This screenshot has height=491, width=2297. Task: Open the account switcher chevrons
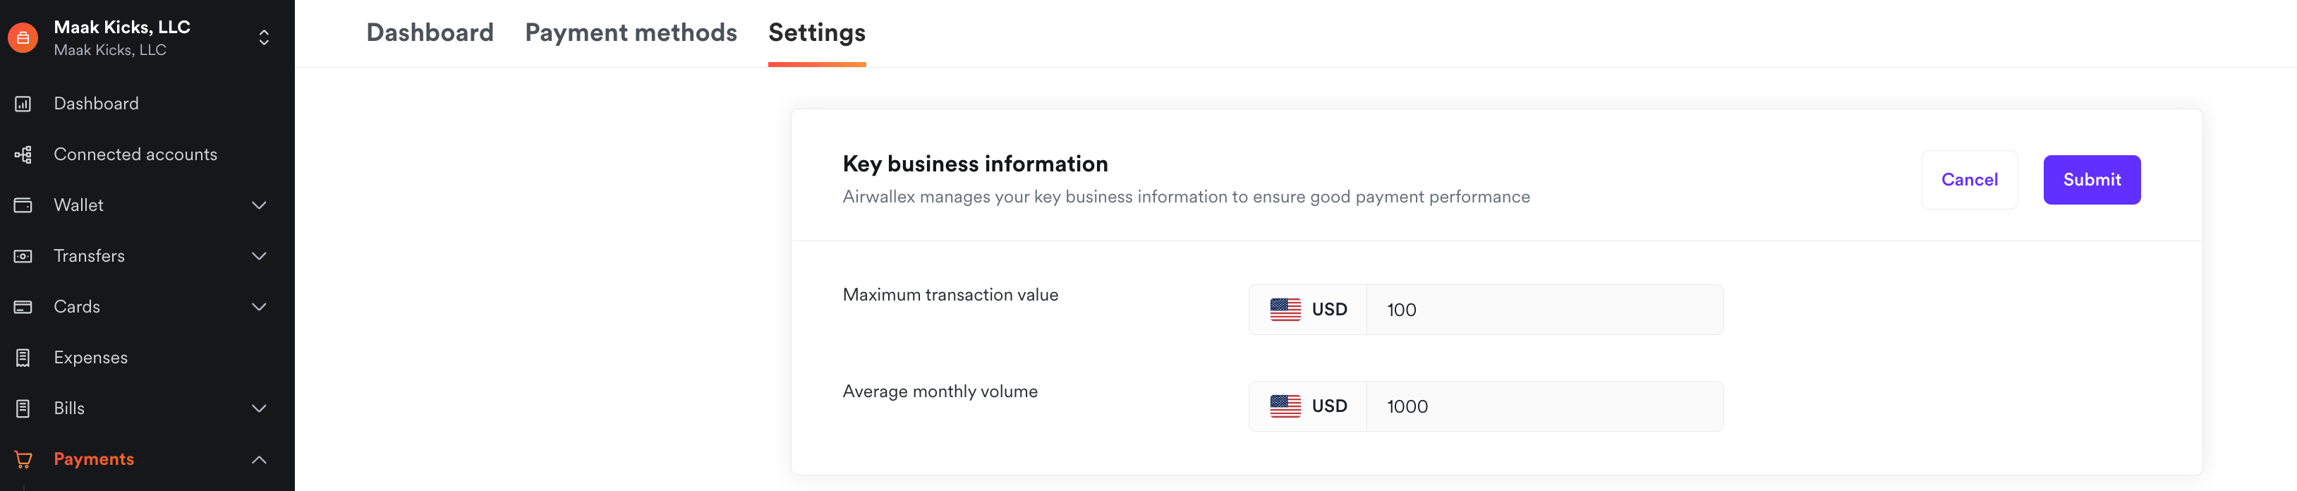click(264, 37)
